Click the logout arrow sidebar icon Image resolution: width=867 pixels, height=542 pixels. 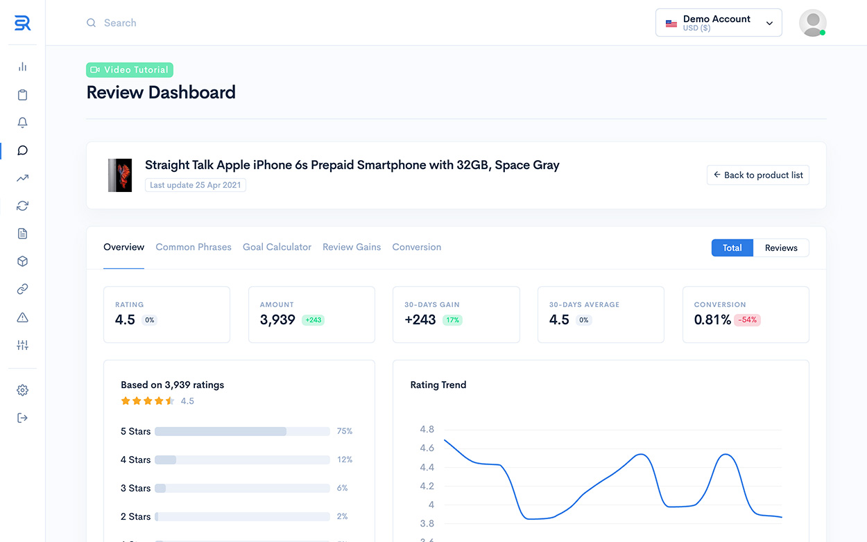pyautogui.click(x=23, y=418)
